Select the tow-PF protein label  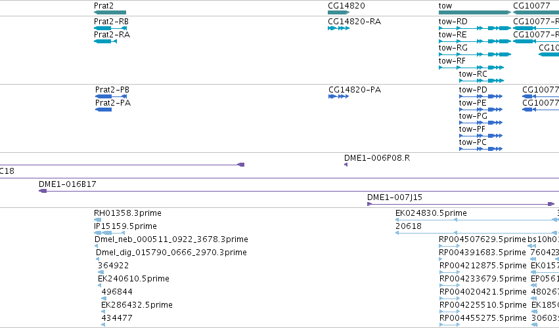pos(472,129)
